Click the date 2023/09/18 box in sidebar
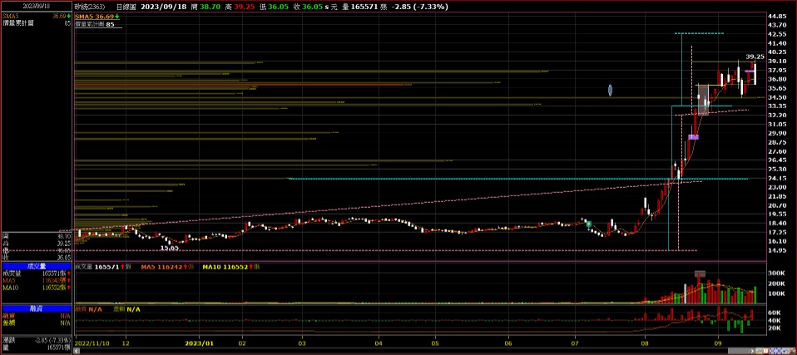This screenshot has height=355, width=797. (37, 6)
